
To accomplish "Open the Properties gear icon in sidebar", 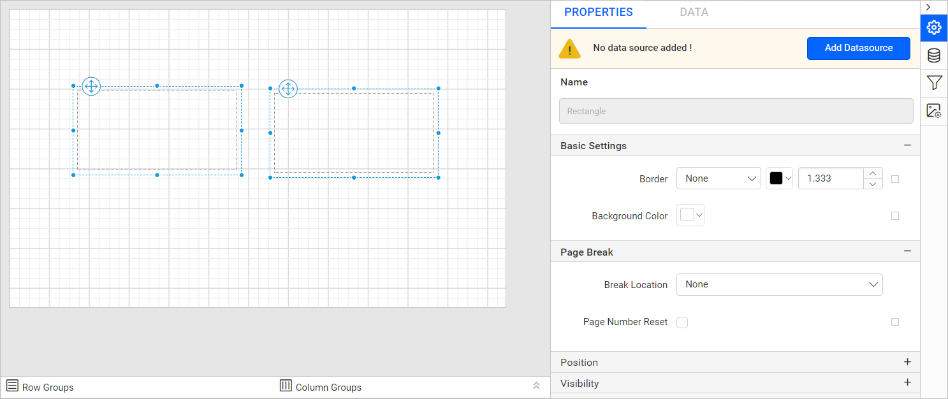I will [x=934, y=27].
